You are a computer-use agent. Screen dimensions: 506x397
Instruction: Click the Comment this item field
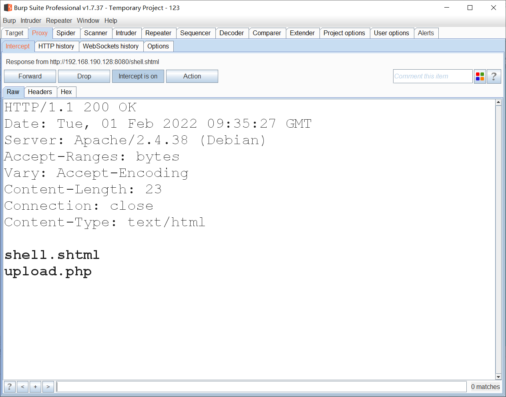click(433, 76)
